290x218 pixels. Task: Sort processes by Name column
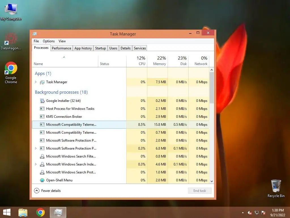65,61
